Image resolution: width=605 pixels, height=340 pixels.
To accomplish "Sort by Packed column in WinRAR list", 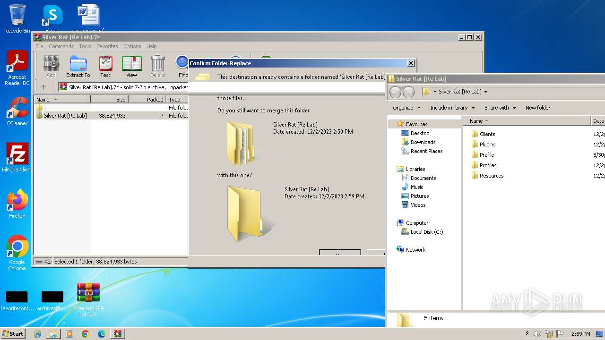I will 147,100.
